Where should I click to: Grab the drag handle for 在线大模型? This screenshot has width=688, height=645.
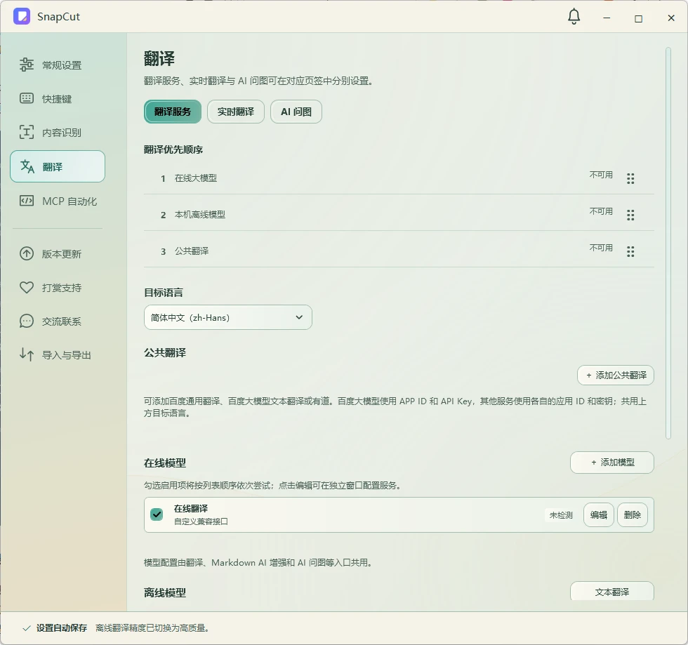pos(630,178)
